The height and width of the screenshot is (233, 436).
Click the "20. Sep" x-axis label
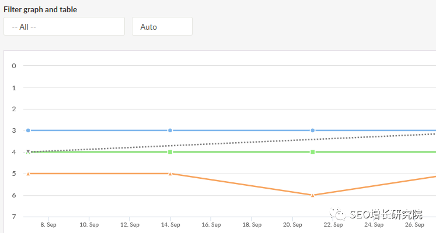click(x=293, y=224)
